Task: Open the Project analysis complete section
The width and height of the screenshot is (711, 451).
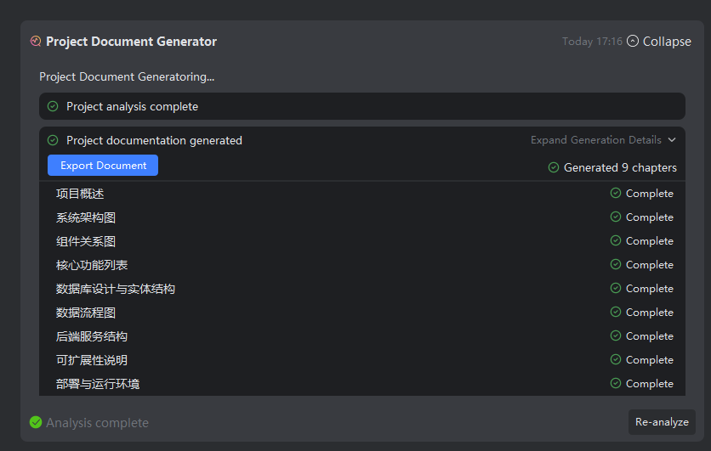Action: coord(132,106)
